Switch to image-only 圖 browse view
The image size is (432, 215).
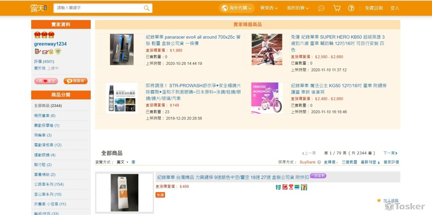pos(133,162)
